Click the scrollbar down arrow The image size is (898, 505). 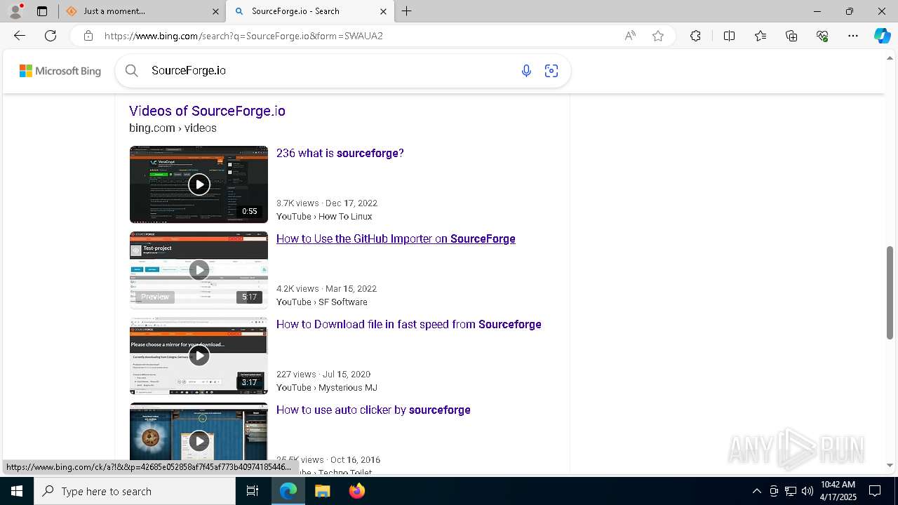point(890,465)
